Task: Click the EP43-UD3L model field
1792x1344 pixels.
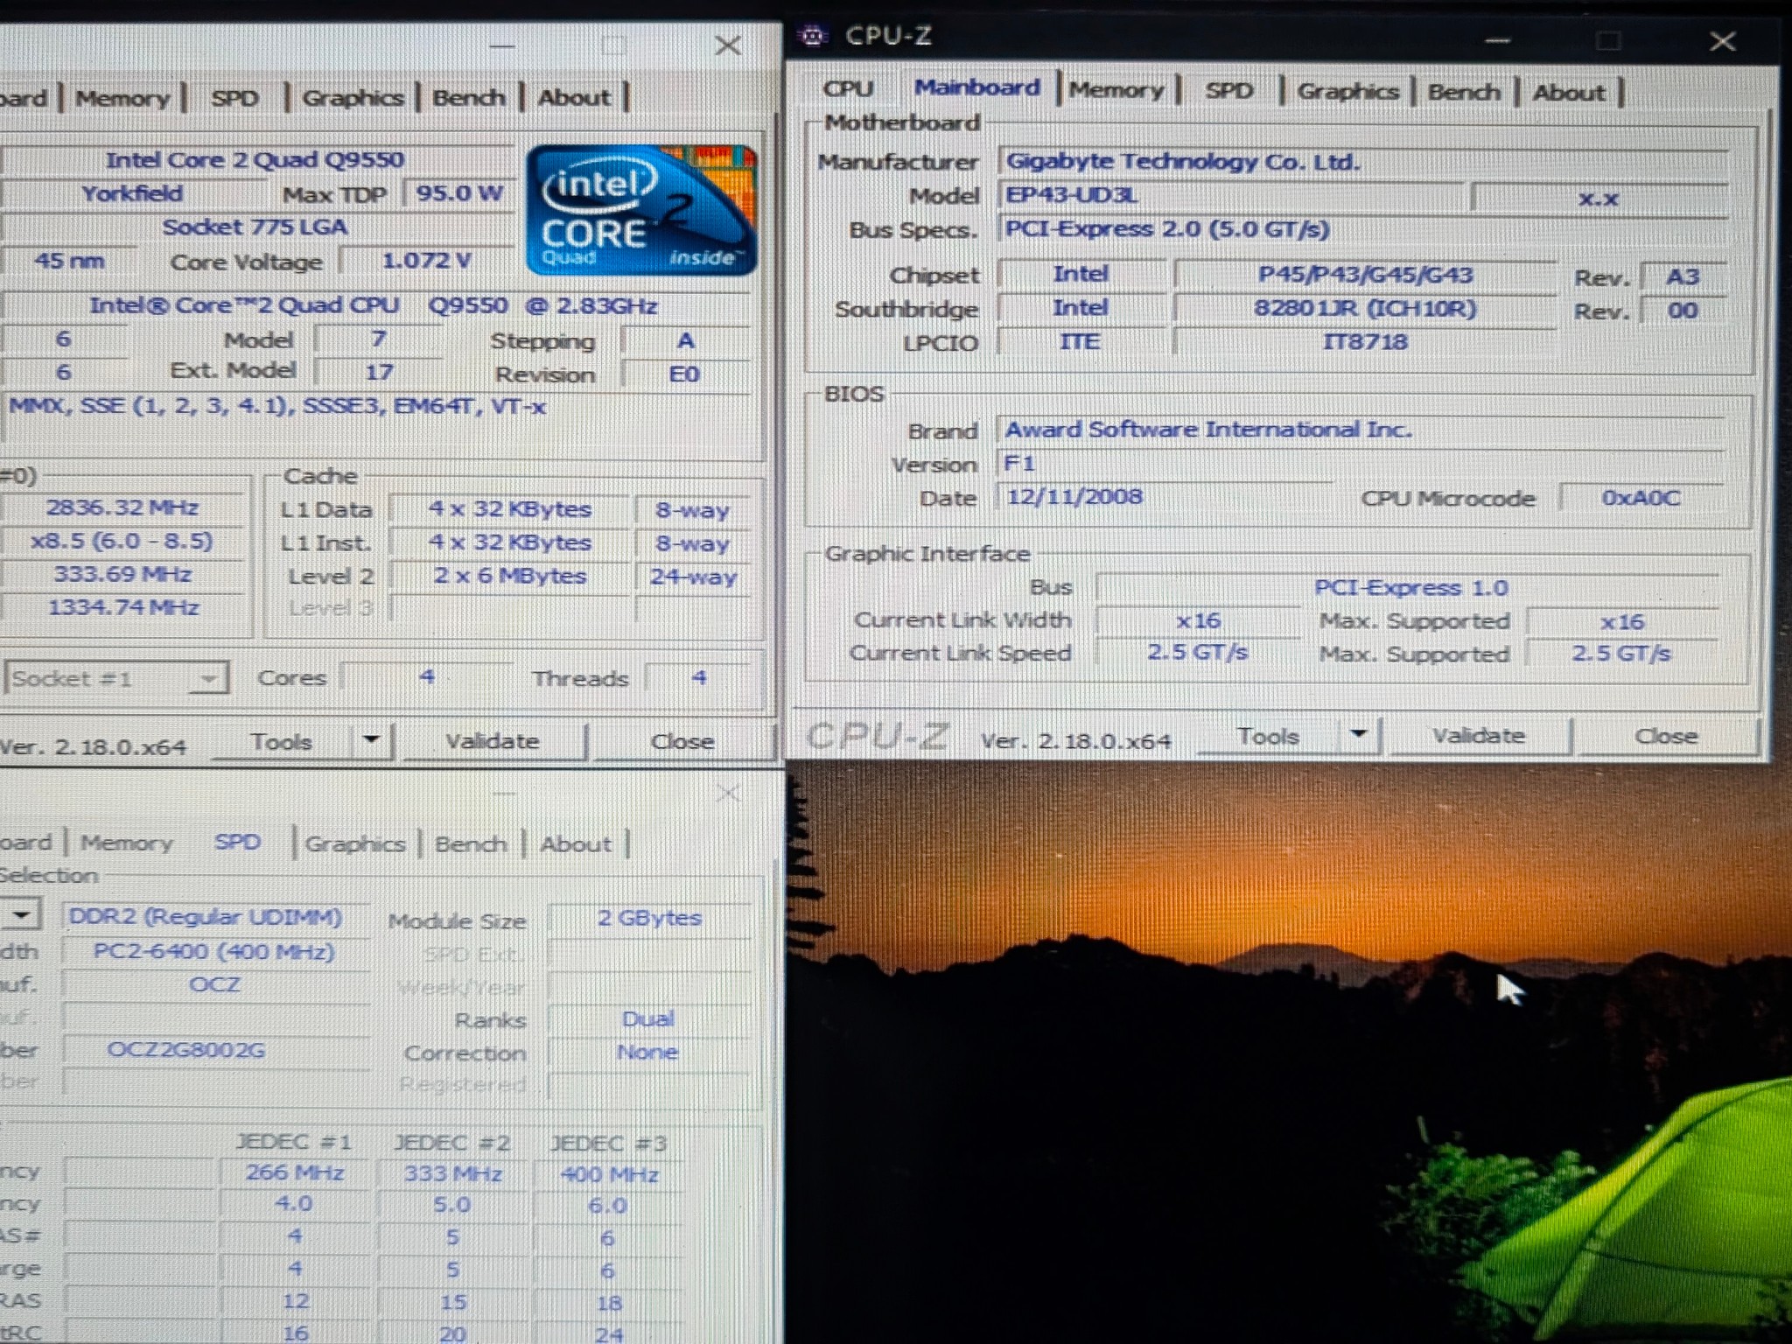Action: click(x=1230, y=195)
